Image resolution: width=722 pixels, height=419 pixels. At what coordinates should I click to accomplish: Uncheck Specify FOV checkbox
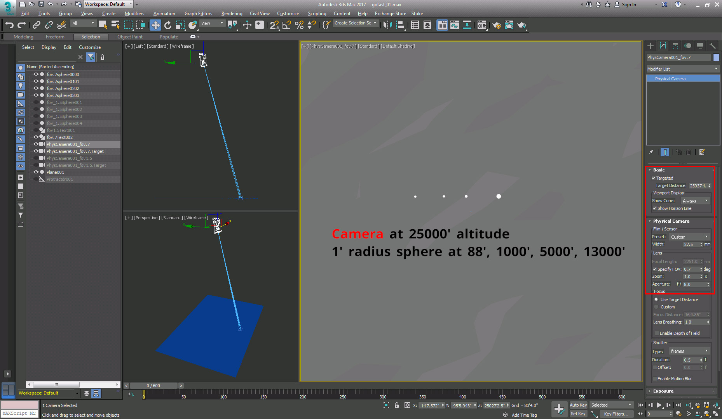click(655, 269)
